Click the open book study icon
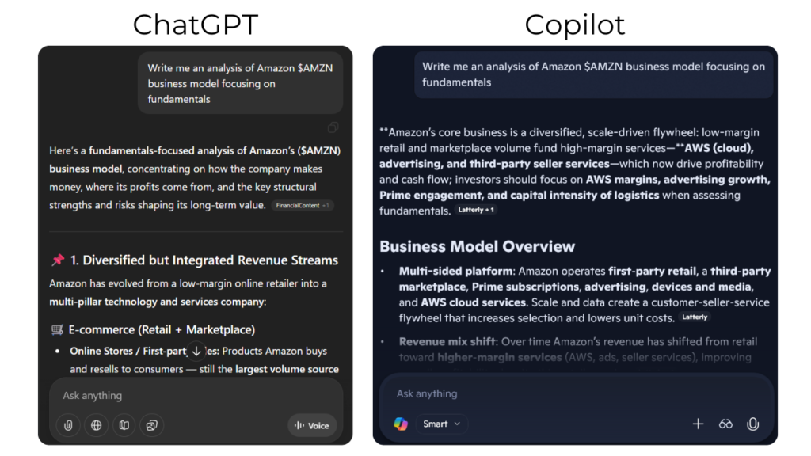The height and width of the screenshot is (456, 811). pos(124,425)
